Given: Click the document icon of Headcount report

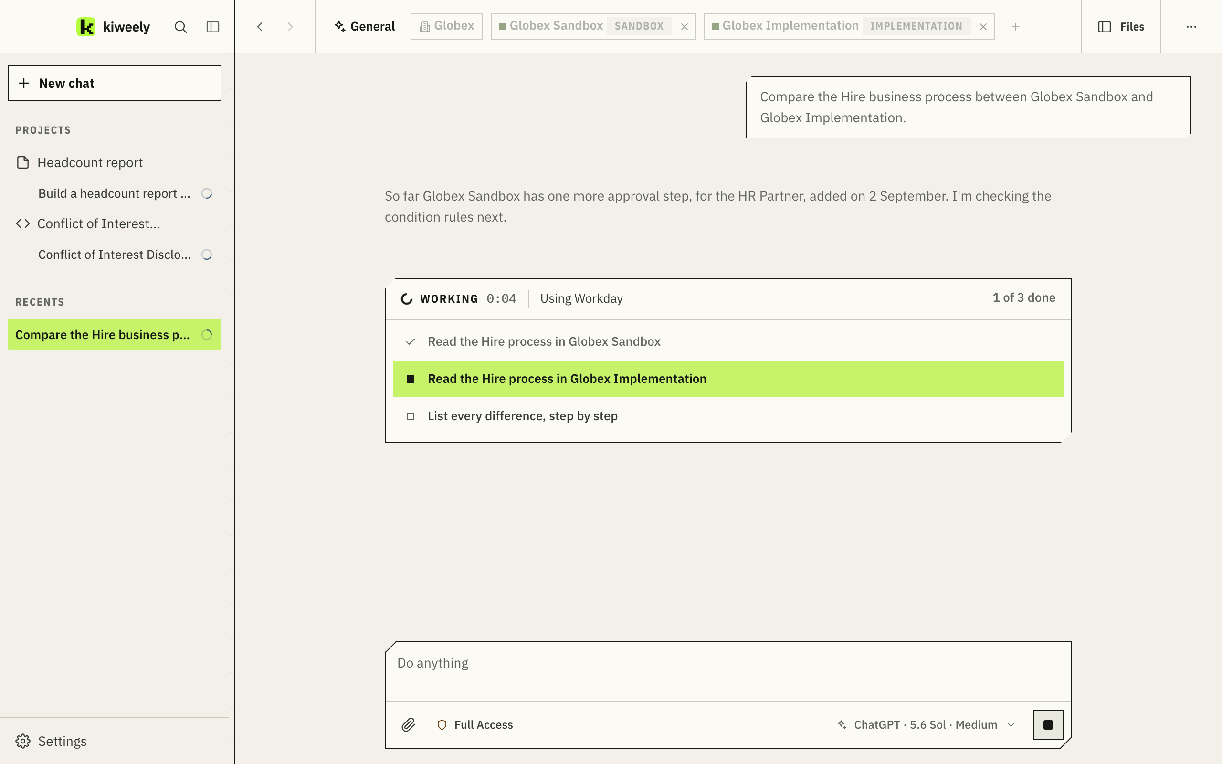Looking at the screenshot, I should (x=23, y=163).
